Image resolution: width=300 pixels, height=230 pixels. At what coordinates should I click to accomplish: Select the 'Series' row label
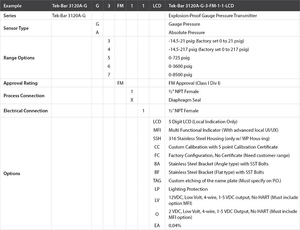10,16
